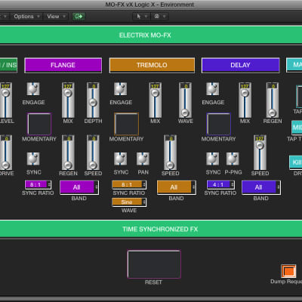The image size is (302, 302).
Task: Select the pointer tool in toolbar
Action: (139, 17)
